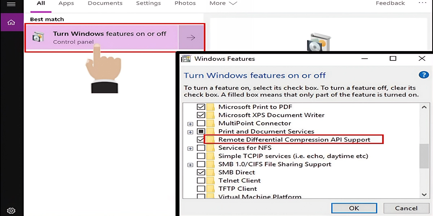Click the large preview icon in the search pane
This screenshot has height=216, width=433.
[x=319, y=42]
